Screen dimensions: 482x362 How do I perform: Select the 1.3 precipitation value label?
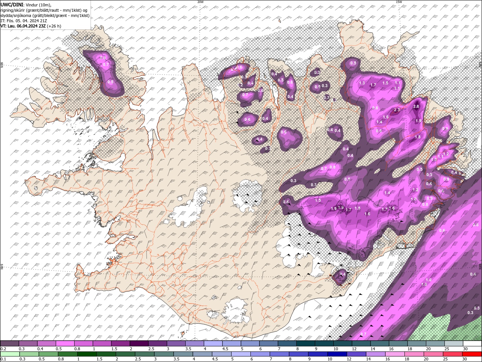coord(362,83)
